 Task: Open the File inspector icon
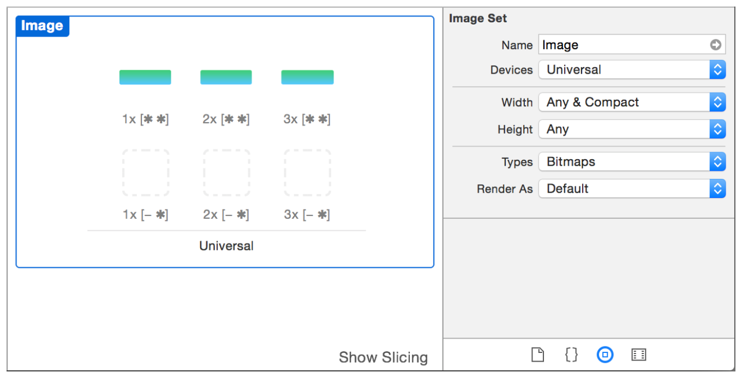click(537, 355)
